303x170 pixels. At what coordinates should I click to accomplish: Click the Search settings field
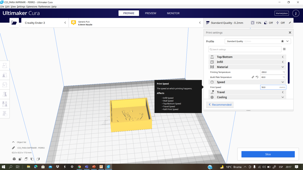tap(245, 49)
